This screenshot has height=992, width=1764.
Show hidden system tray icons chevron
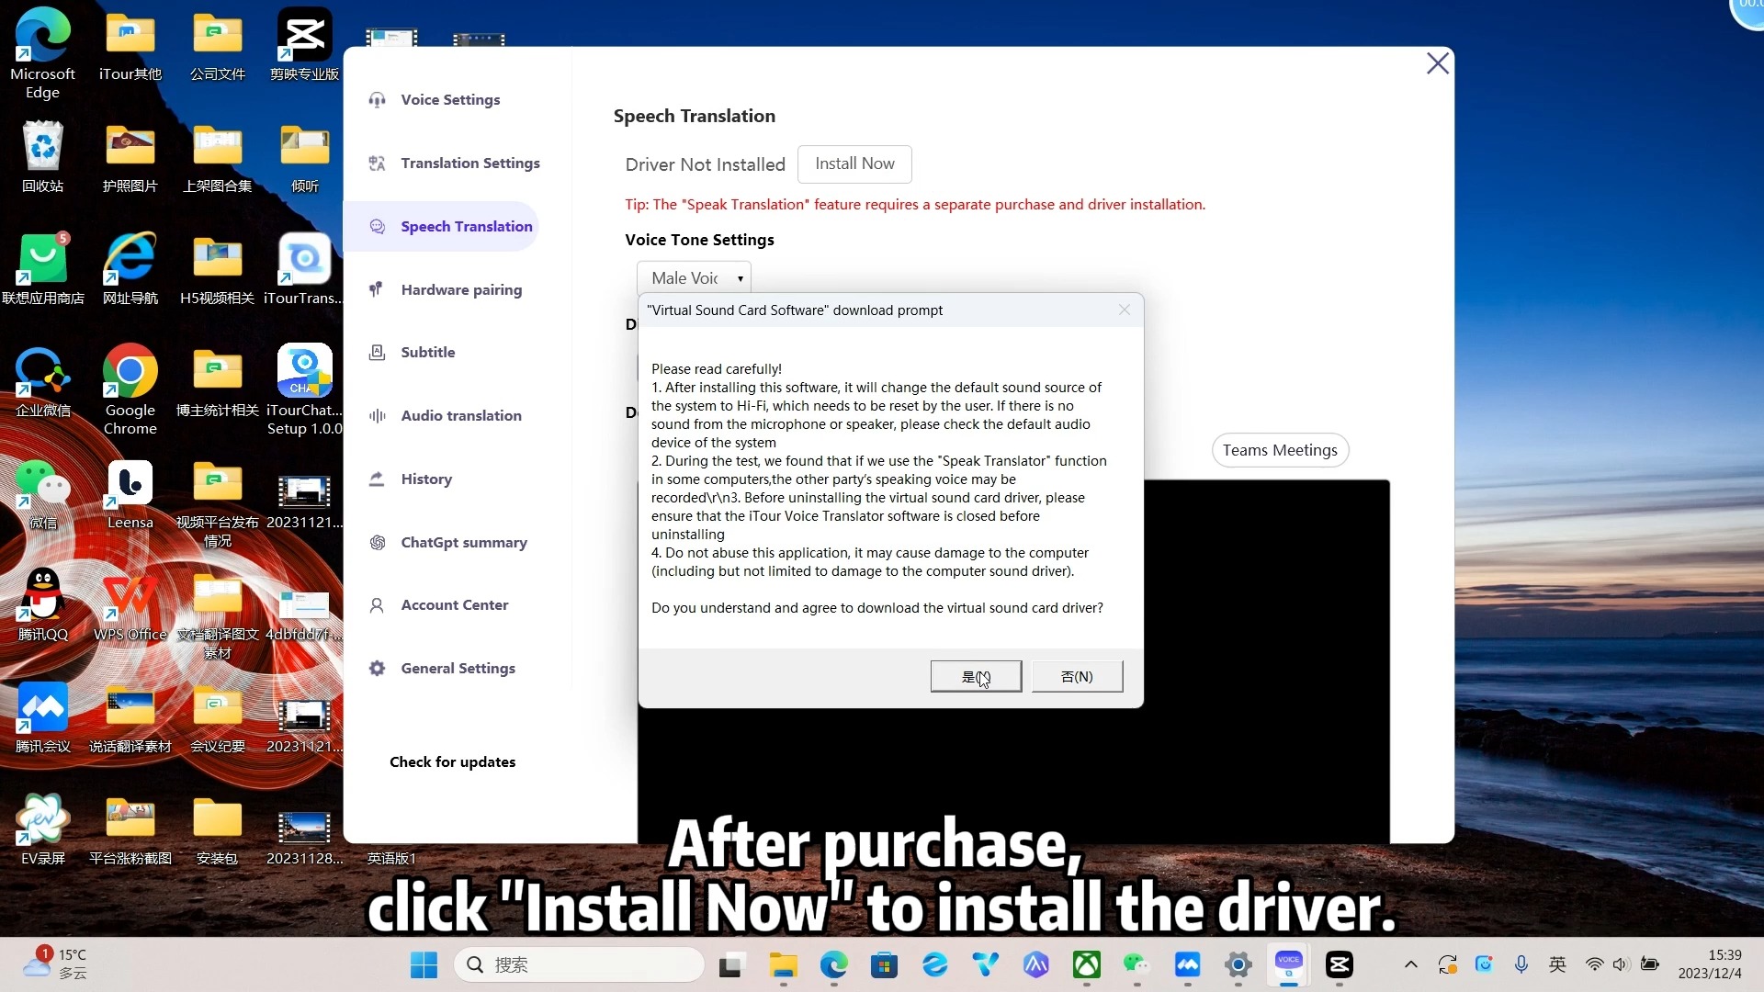[1411, 964]
